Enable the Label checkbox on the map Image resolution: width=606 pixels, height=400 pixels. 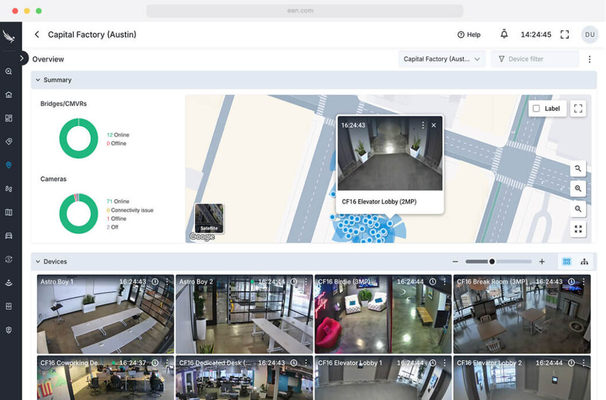coord(536,109)
